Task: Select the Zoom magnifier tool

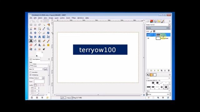Action: (x=48, y=29)
